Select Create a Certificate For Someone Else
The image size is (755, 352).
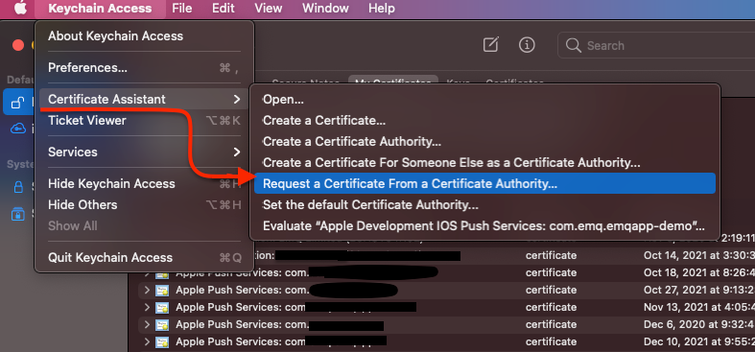(x=484, y=163)
